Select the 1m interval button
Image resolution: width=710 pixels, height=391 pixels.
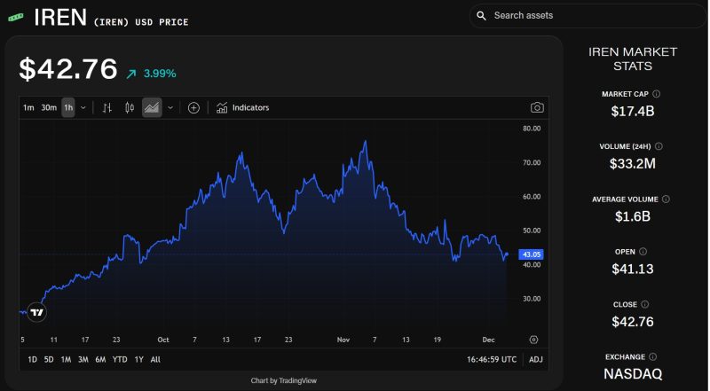[x=28, y=107]
